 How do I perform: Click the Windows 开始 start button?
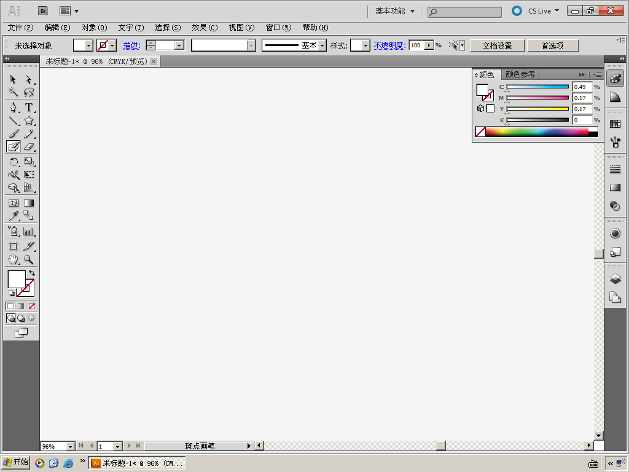pyautogui.click(x=15, y=462)
